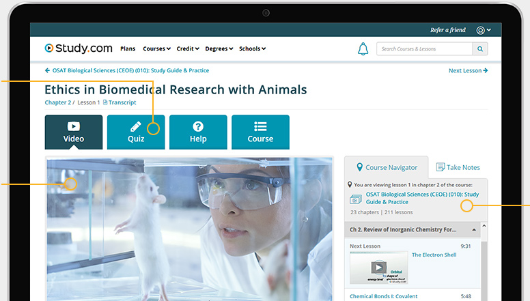Switch to the Take Notes tab
The image size is (530, 301).
coord(458,167)
